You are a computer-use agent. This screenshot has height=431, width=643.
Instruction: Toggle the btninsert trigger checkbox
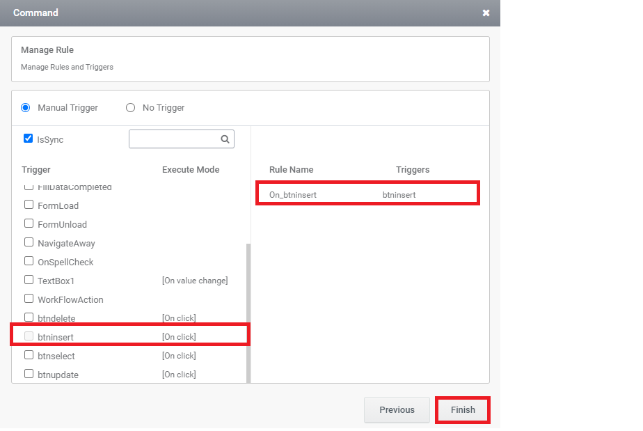(29, 336)
